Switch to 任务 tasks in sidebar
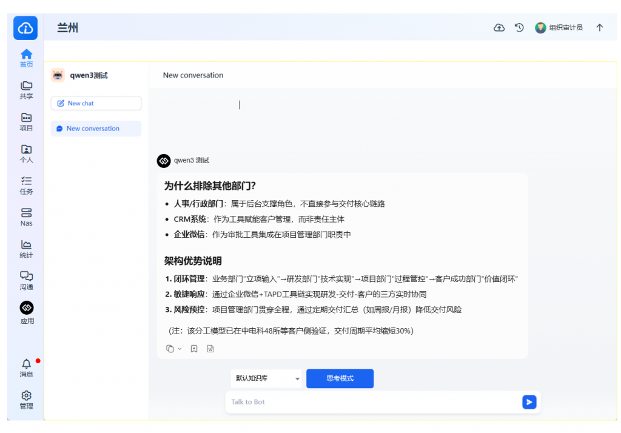621x433 pixels. click(x=26, y=185)
